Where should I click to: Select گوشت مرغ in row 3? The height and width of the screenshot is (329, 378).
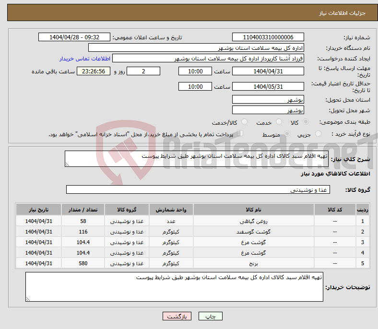point(254,242)
